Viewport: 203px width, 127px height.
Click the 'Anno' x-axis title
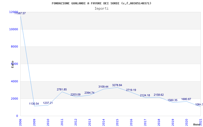click(197, 124)
